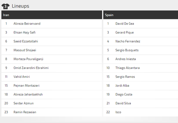Select the Iran team header
This screenshot has height=123, width=178.
point(51,15)
